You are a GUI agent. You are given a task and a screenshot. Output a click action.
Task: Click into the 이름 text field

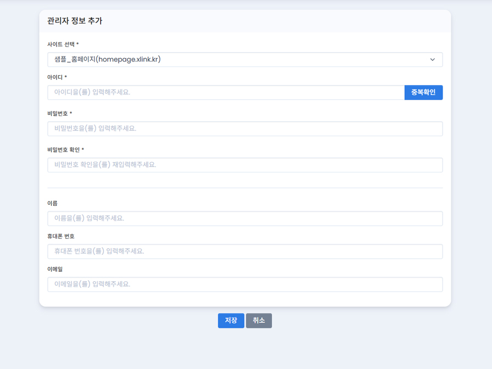click(x=245, y=218)
